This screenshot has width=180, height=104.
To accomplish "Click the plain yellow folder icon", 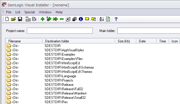I will coord(87,19).
